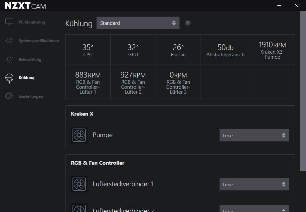306x212 pixels.
Task: Select the CPU temperature tile
Action: coord(88,50)
